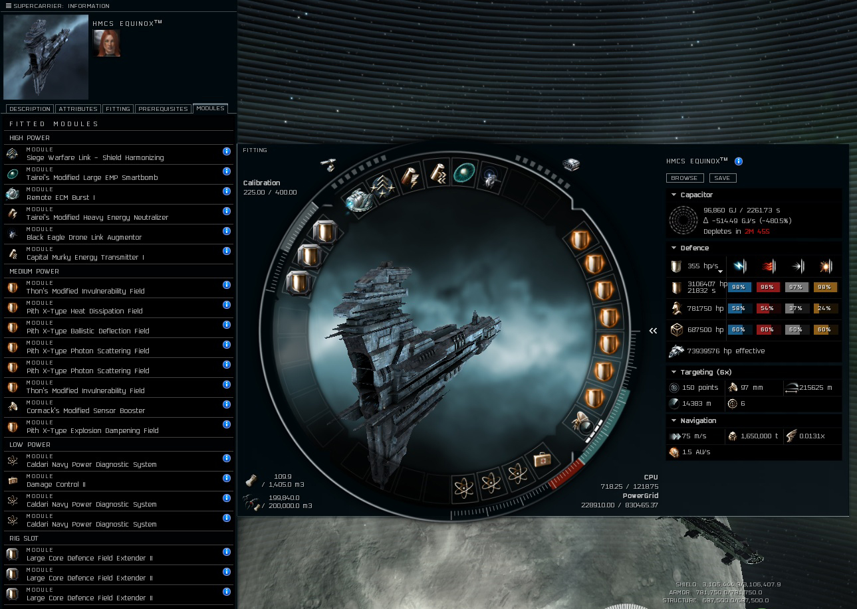The width and height of the screenshot is (857, 609).
Task: Click the thermal resistance column icon
Action: [769, 266]
